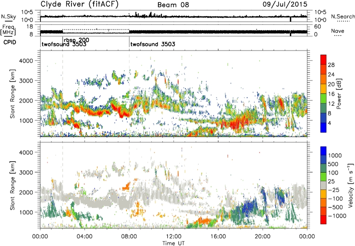This screenshot has height=246, width=355.
Task: Select the "08:00" time axis tick label
Action: 129,237
